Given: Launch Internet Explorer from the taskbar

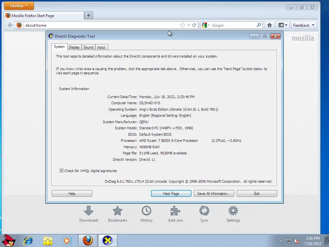Looking at the screenshot, I should click(x=28, y=241).
